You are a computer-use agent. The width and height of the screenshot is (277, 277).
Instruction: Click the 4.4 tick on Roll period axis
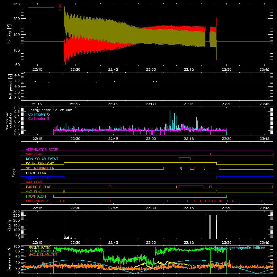coord(17,75)
